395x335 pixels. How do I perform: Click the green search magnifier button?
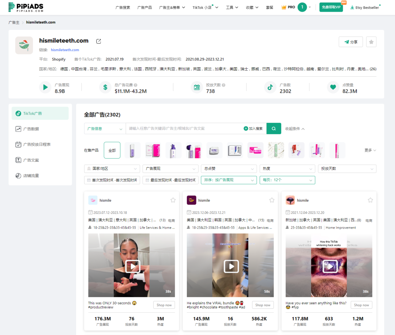click(x=274, y=129)
